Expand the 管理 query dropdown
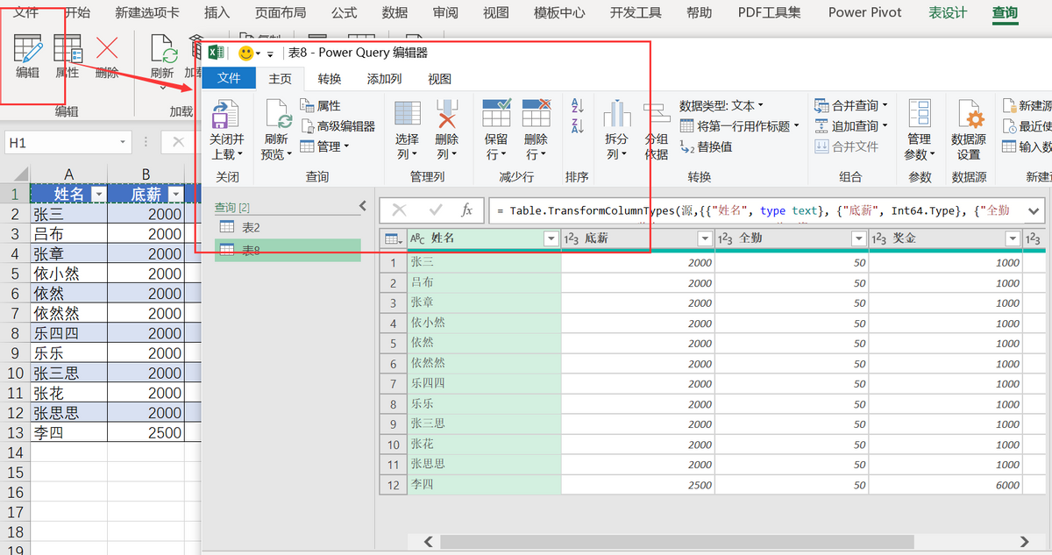Screen dimensions: 1052x555 coord(325,146)
